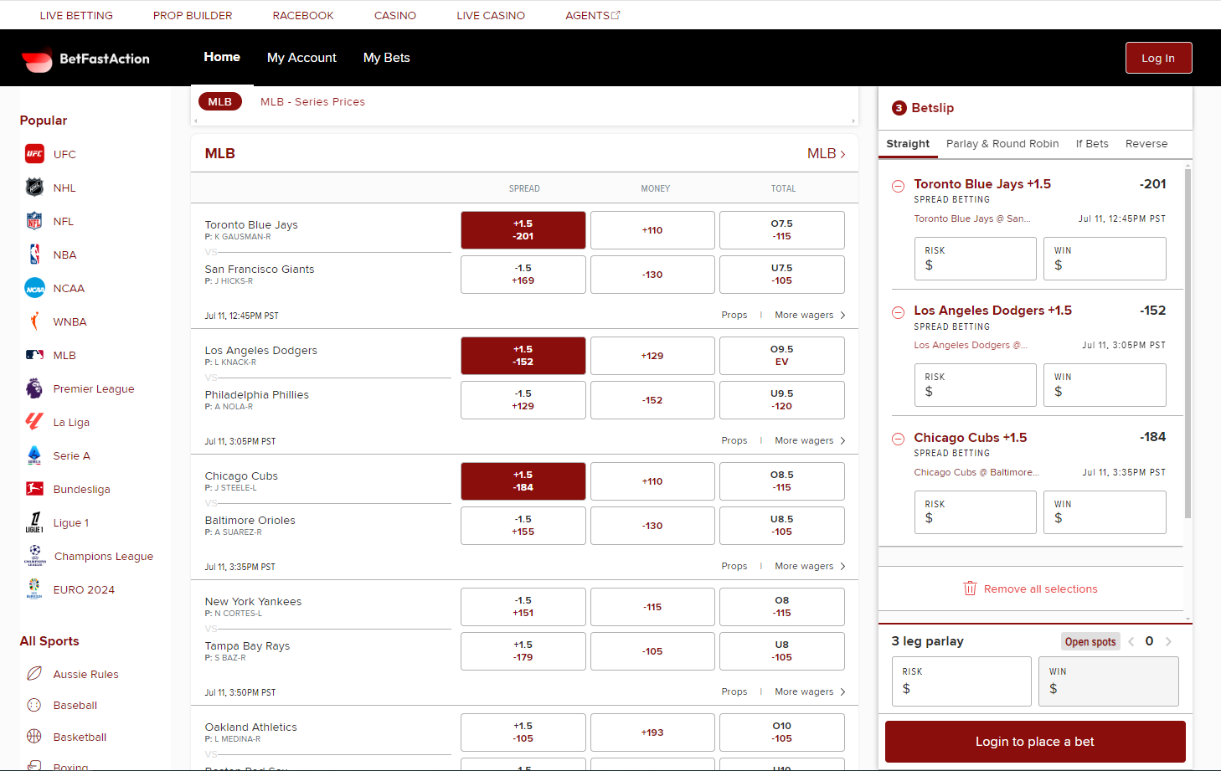
Task: Click the Risk field for Toronto Blue Jays +1.5
Action: coord(976,259)
